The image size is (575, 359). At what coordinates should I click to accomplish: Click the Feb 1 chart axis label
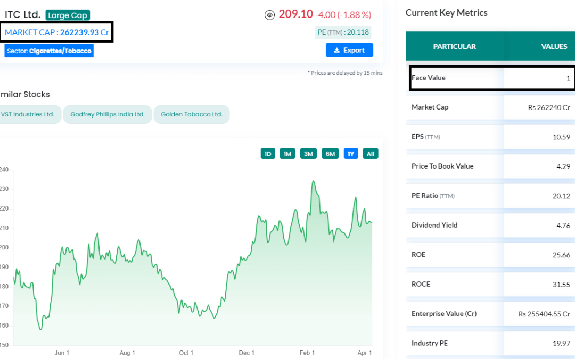(307, 353)
